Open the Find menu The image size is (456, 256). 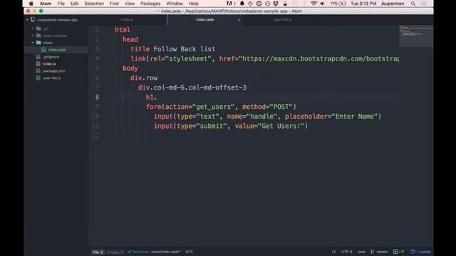point(114,4)
